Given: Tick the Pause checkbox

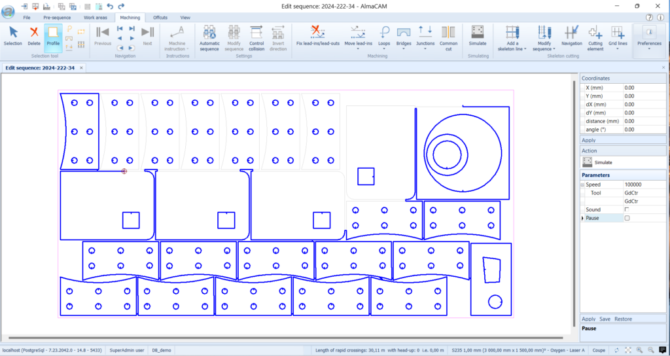Looking at the screenshot, I should pos(627,218).
